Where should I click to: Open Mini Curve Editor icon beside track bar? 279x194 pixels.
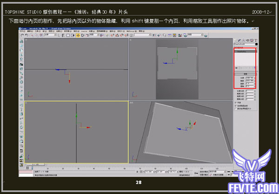coord(27,168)
